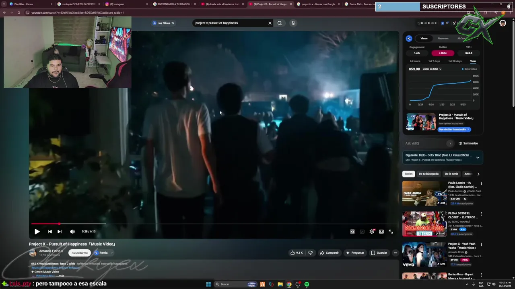This screenshot has width=515, height=289.
Task: Click the Outlier >100x badge
Action: (x=443, y=53)
